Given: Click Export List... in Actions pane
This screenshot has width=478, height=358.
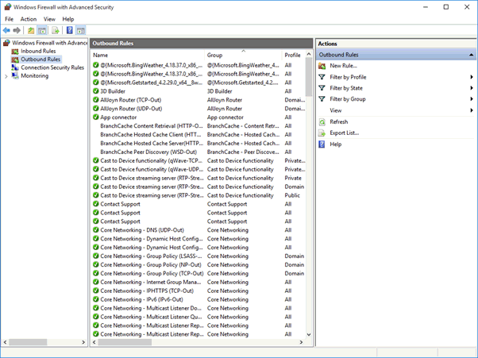Looking at the screenshot, I should coord(344,133).
